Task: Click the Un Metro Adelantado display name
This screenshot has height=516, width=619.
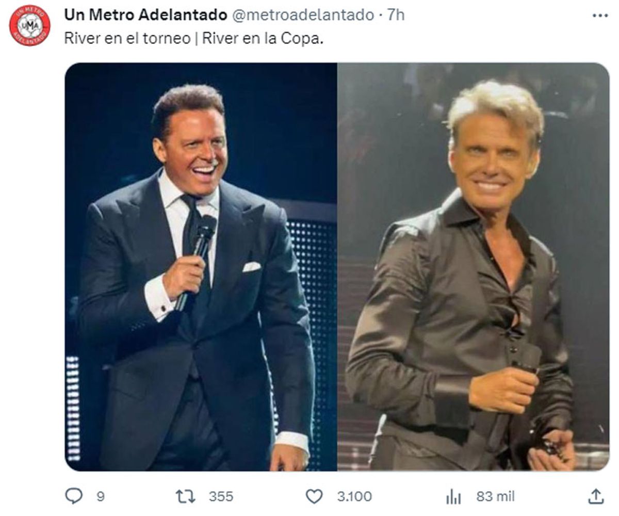Action: (x=145, y=15)
